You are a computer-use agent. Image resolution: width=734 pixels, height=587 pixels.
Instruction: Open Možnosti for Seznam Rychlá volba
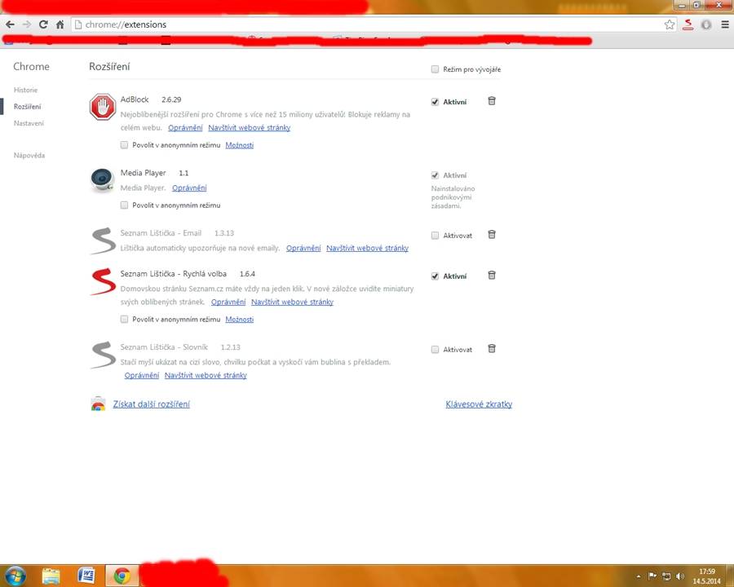[240, 320]
